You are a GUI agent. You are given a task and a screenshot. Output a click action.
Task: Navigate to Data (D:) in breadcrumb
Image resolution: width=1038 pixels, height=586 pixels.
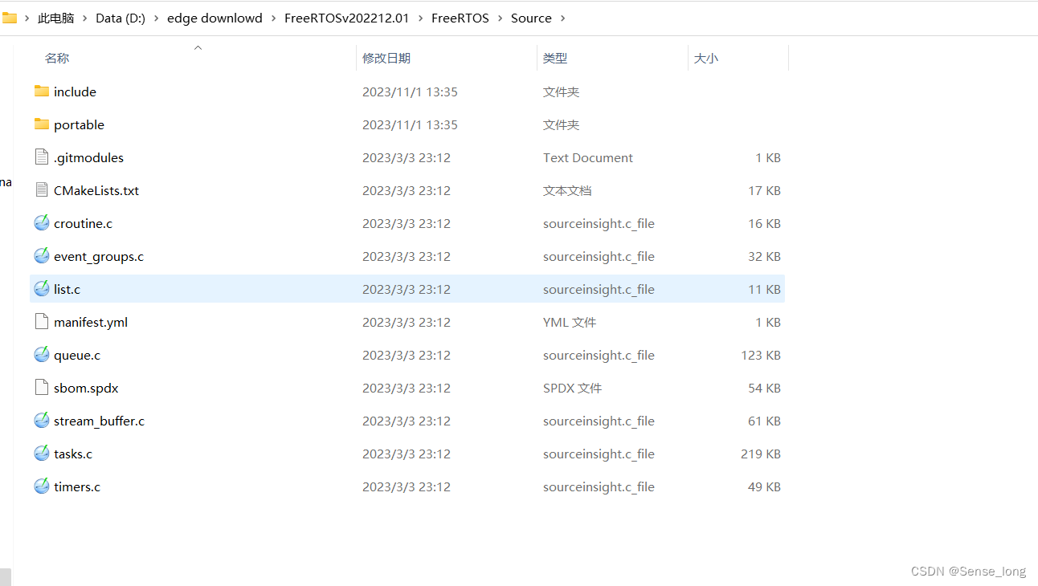(x=121, y=18)
